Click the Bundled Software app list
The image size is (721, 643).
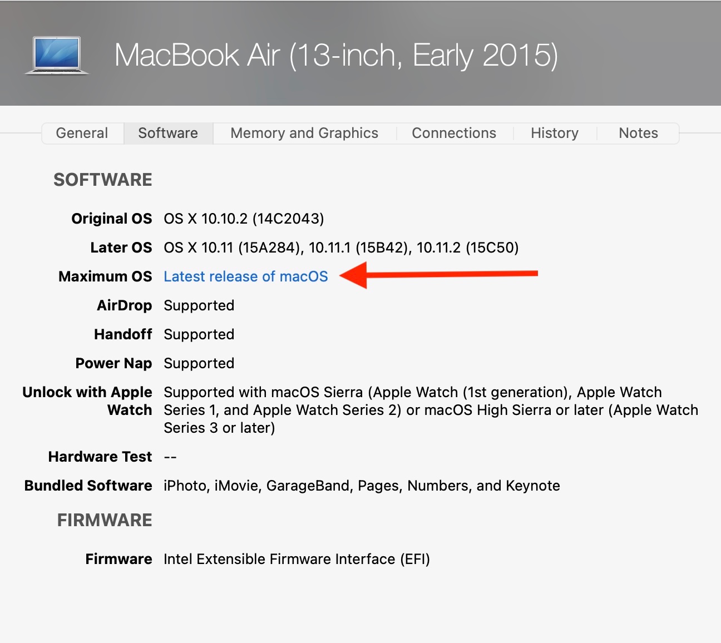[362, 486]
